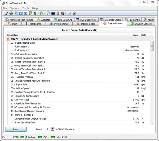
Task: Select the Fuel System 2 row
Action: pyautogui.click(x=78, y=50)
